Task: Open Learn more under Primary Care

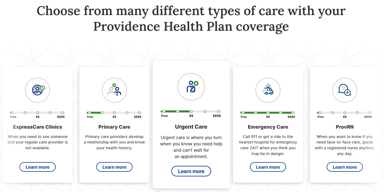Action: pyautogui.click(x=114, y=167)
